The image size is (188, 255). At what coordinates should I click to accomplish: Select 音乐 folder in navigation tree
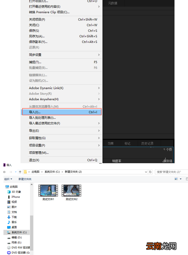(x=12, y=222)
